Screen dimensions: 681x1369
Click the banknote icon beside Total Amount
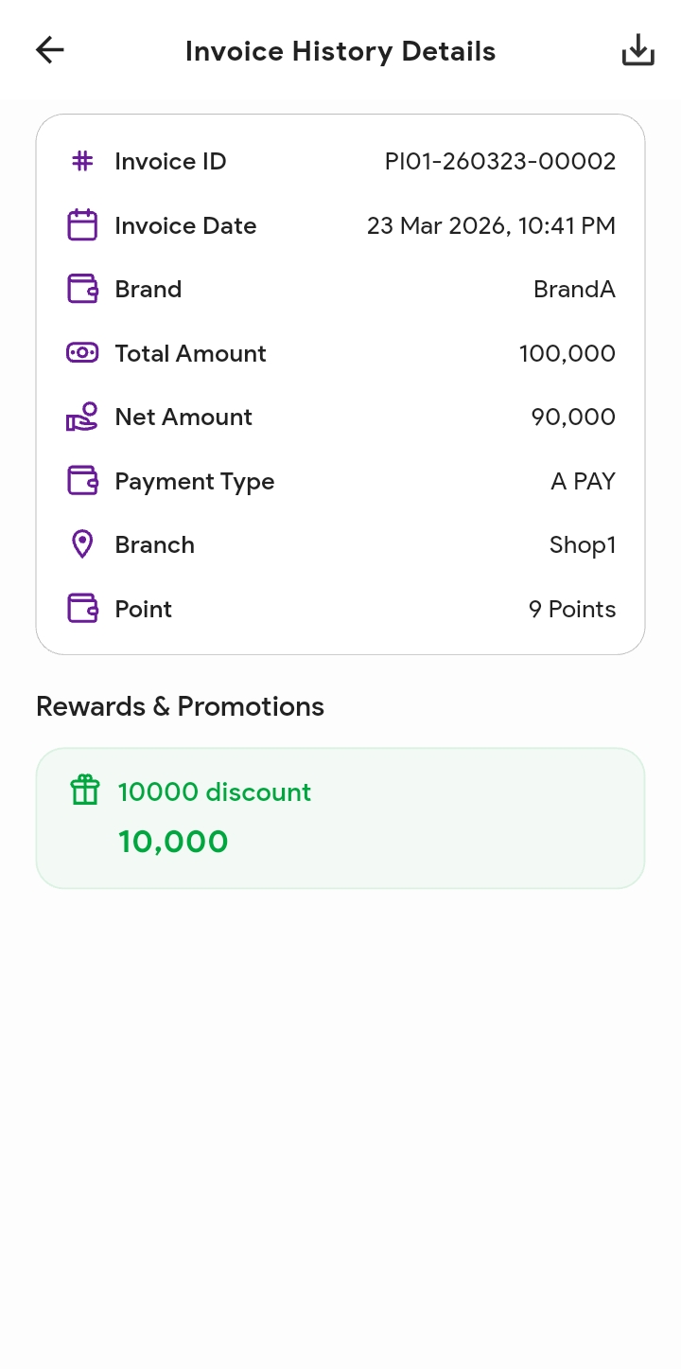pyautogui.click(x=83, y=353)
